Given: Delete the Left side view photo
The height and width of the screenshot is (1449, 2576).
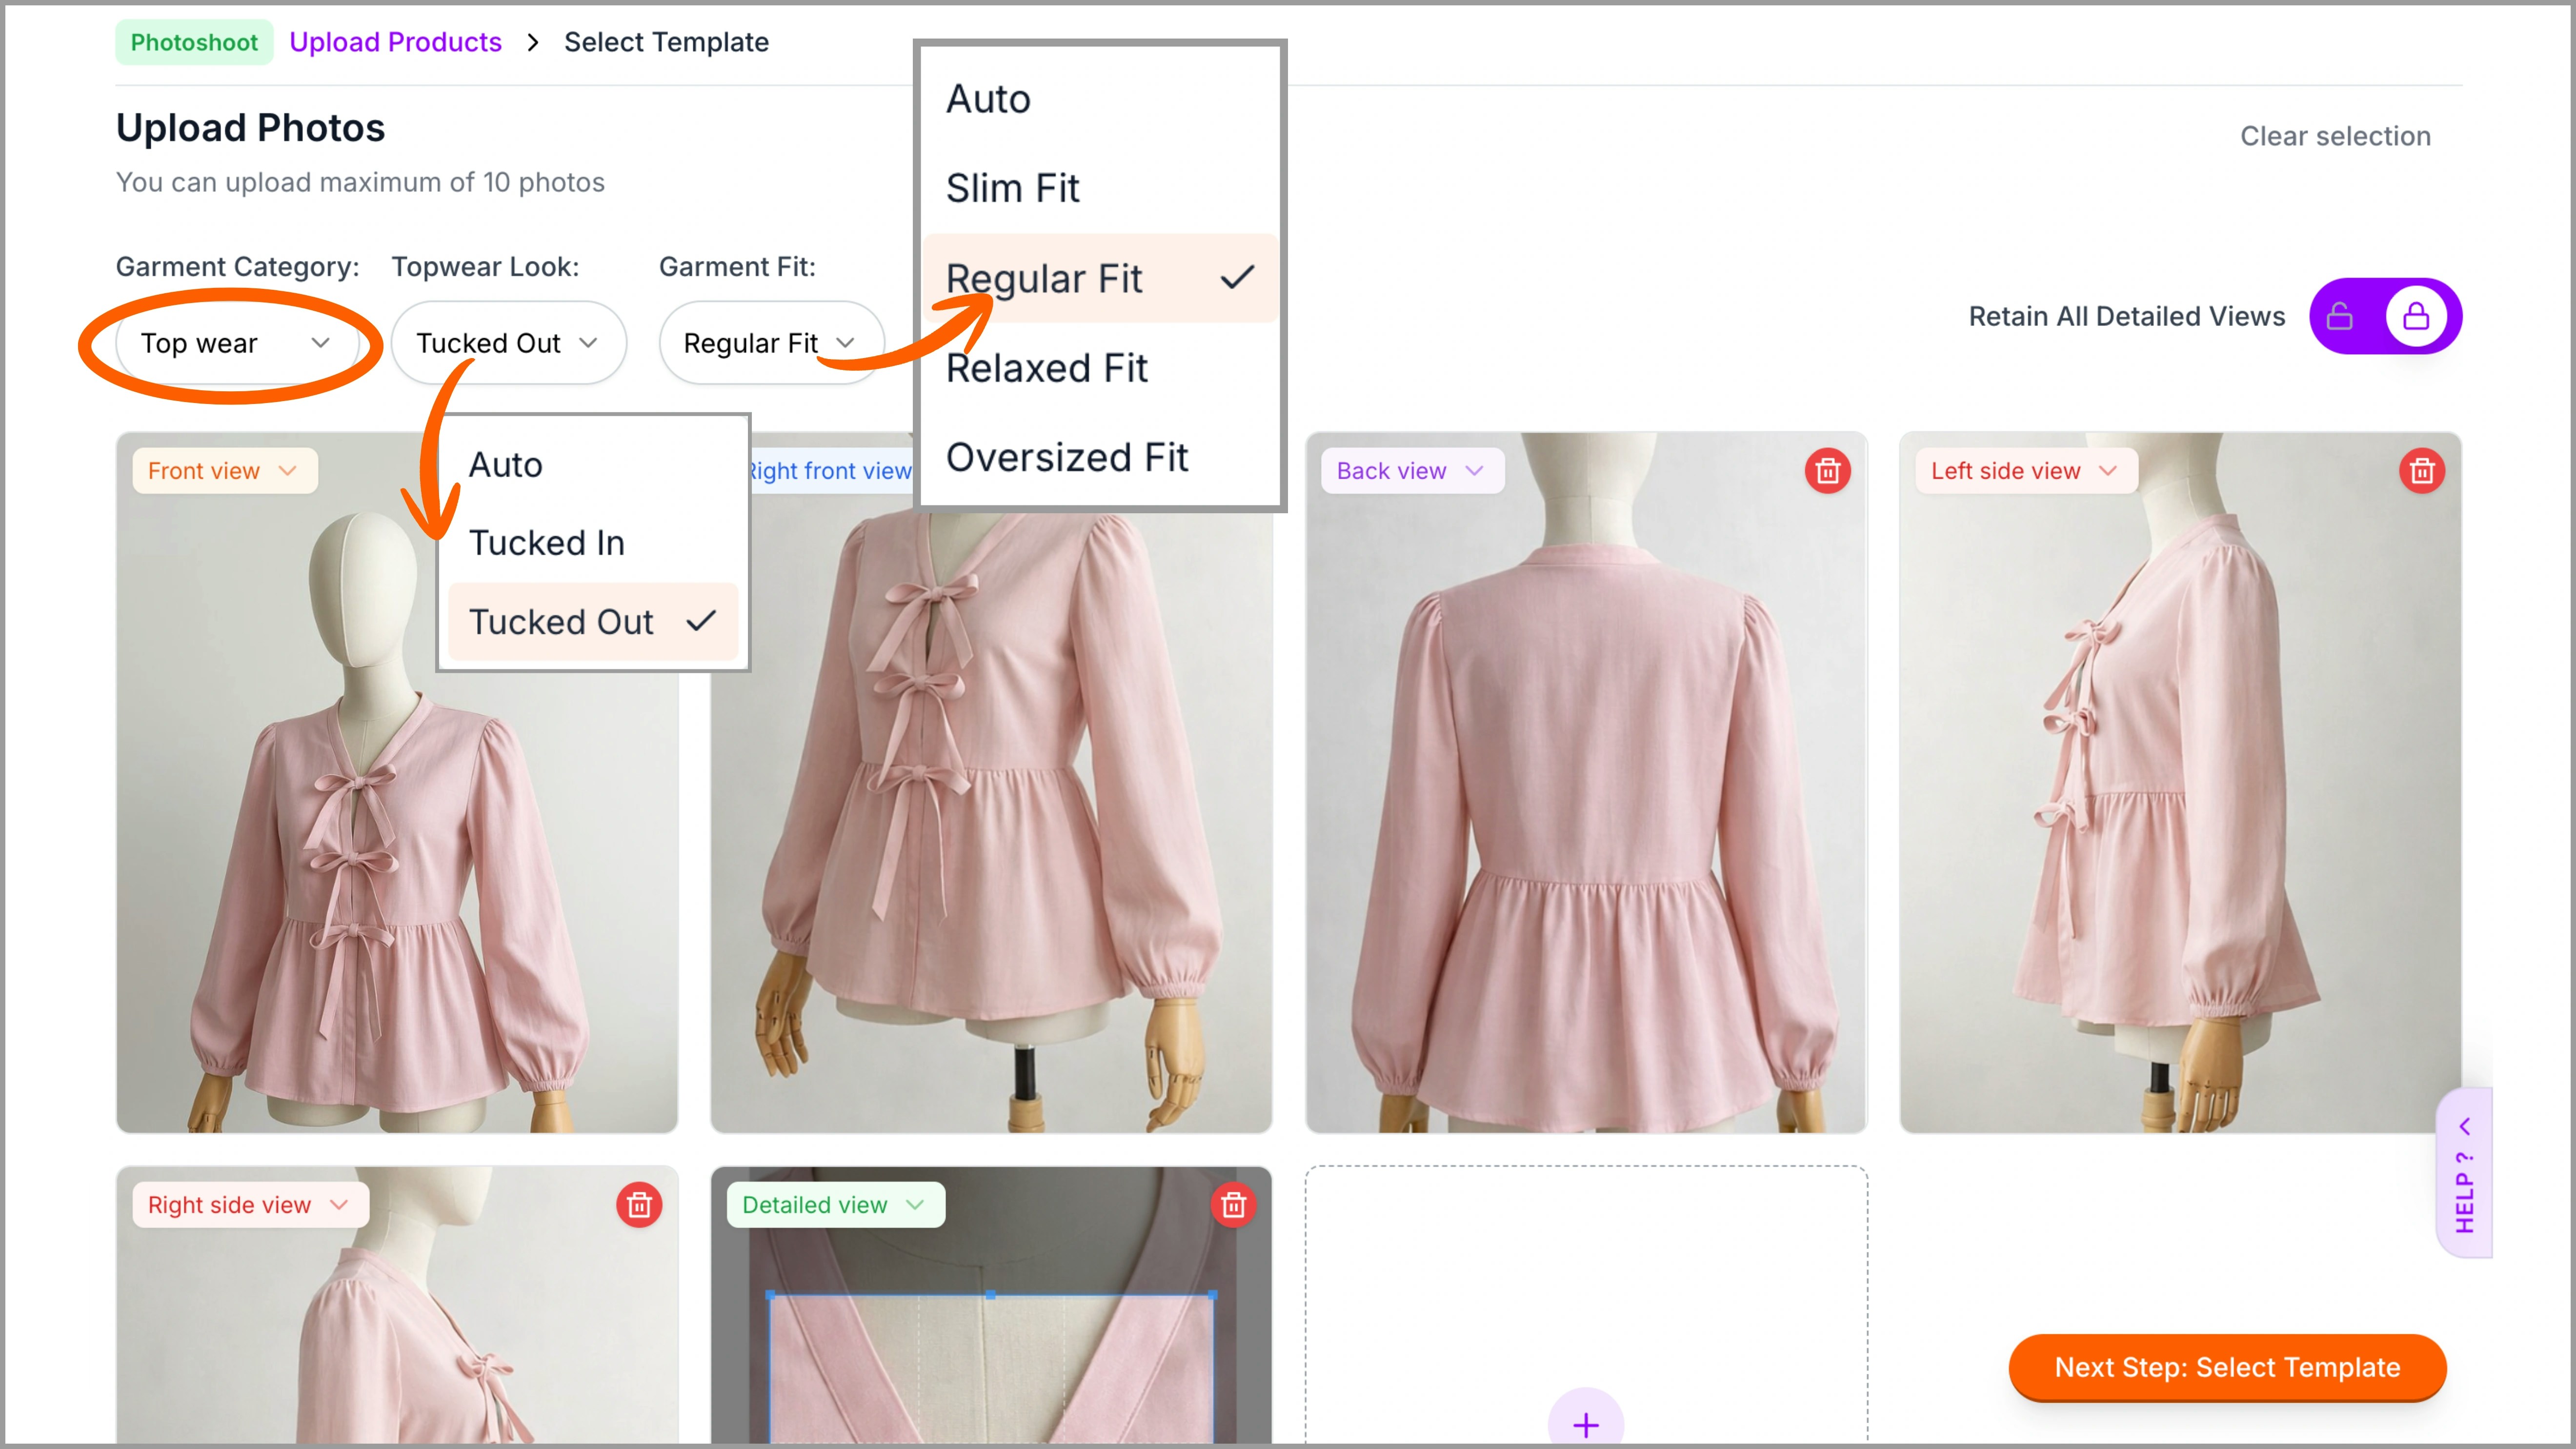Looking at the screenshot, I should (x=2421, y=471).
